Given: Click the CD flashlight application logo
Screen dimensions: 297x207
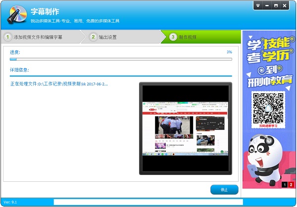Looking at the screenshot, I should coord(17,14).
